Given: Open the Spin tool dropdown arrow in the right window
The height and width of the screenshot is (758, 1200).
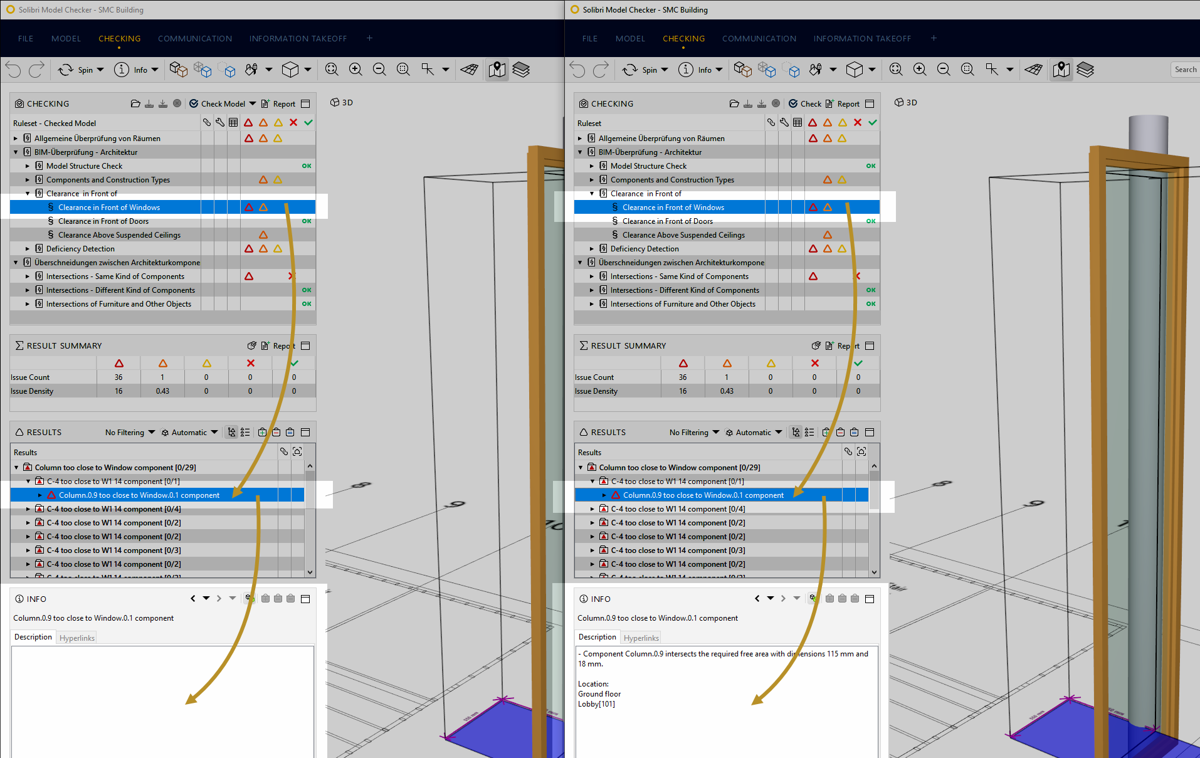Looking at the screenshot, I should pos(665,70).
